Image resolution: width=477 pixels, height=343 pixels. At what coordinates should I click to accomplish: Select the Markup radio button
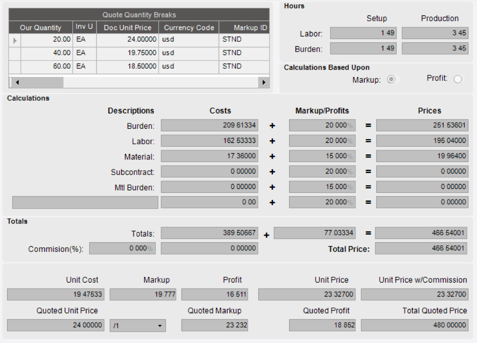pos(391,79)
